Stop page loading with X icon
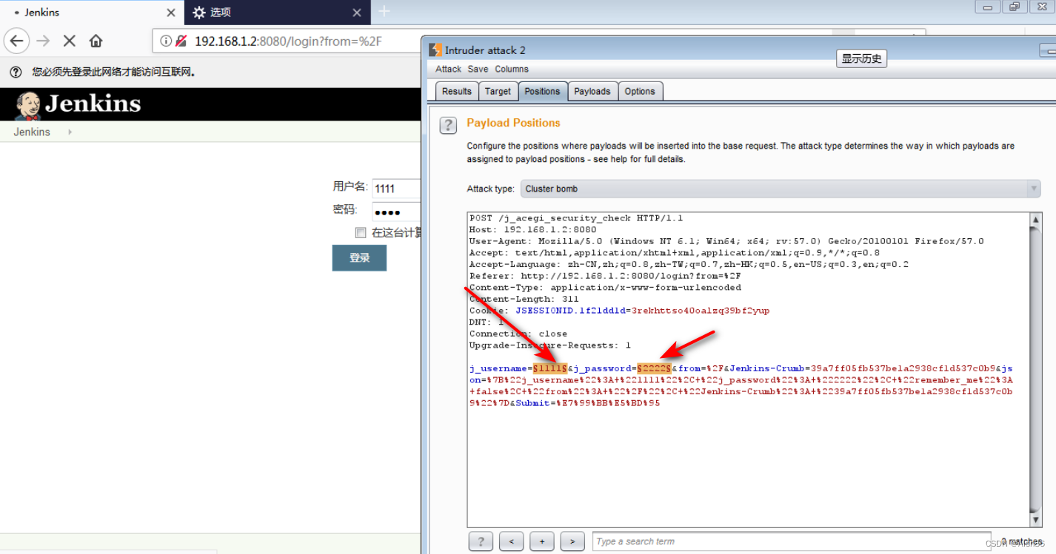The height and width of the screenshot is (554, 1056). point(70,41)
